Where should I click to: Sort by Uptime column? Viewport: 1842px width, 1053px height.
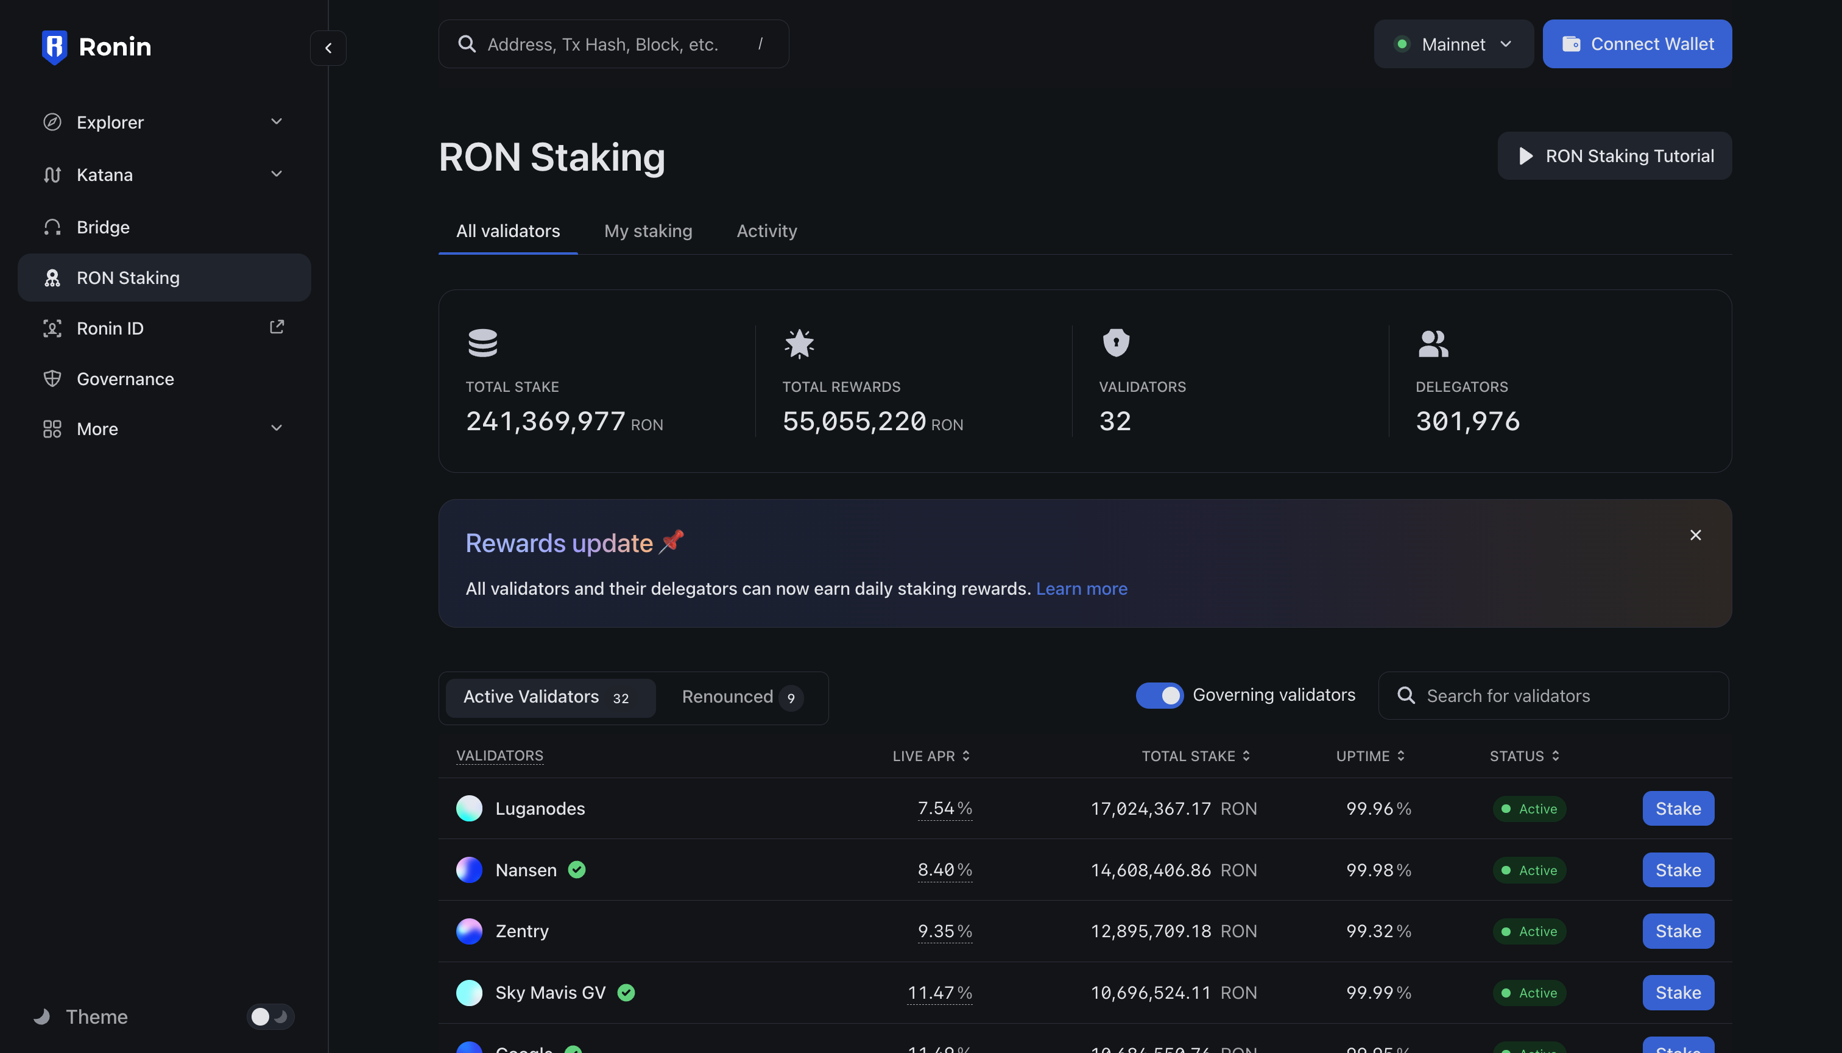pos(1370,756)
